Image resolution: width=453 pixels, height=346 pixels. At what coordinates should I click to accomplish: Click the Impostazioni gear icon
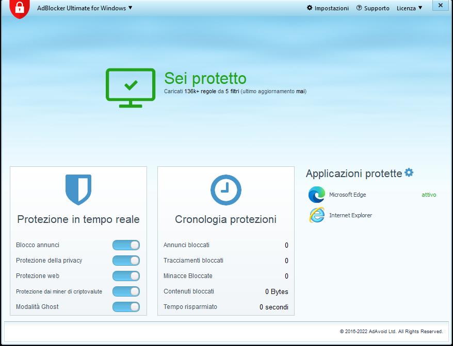310,8
